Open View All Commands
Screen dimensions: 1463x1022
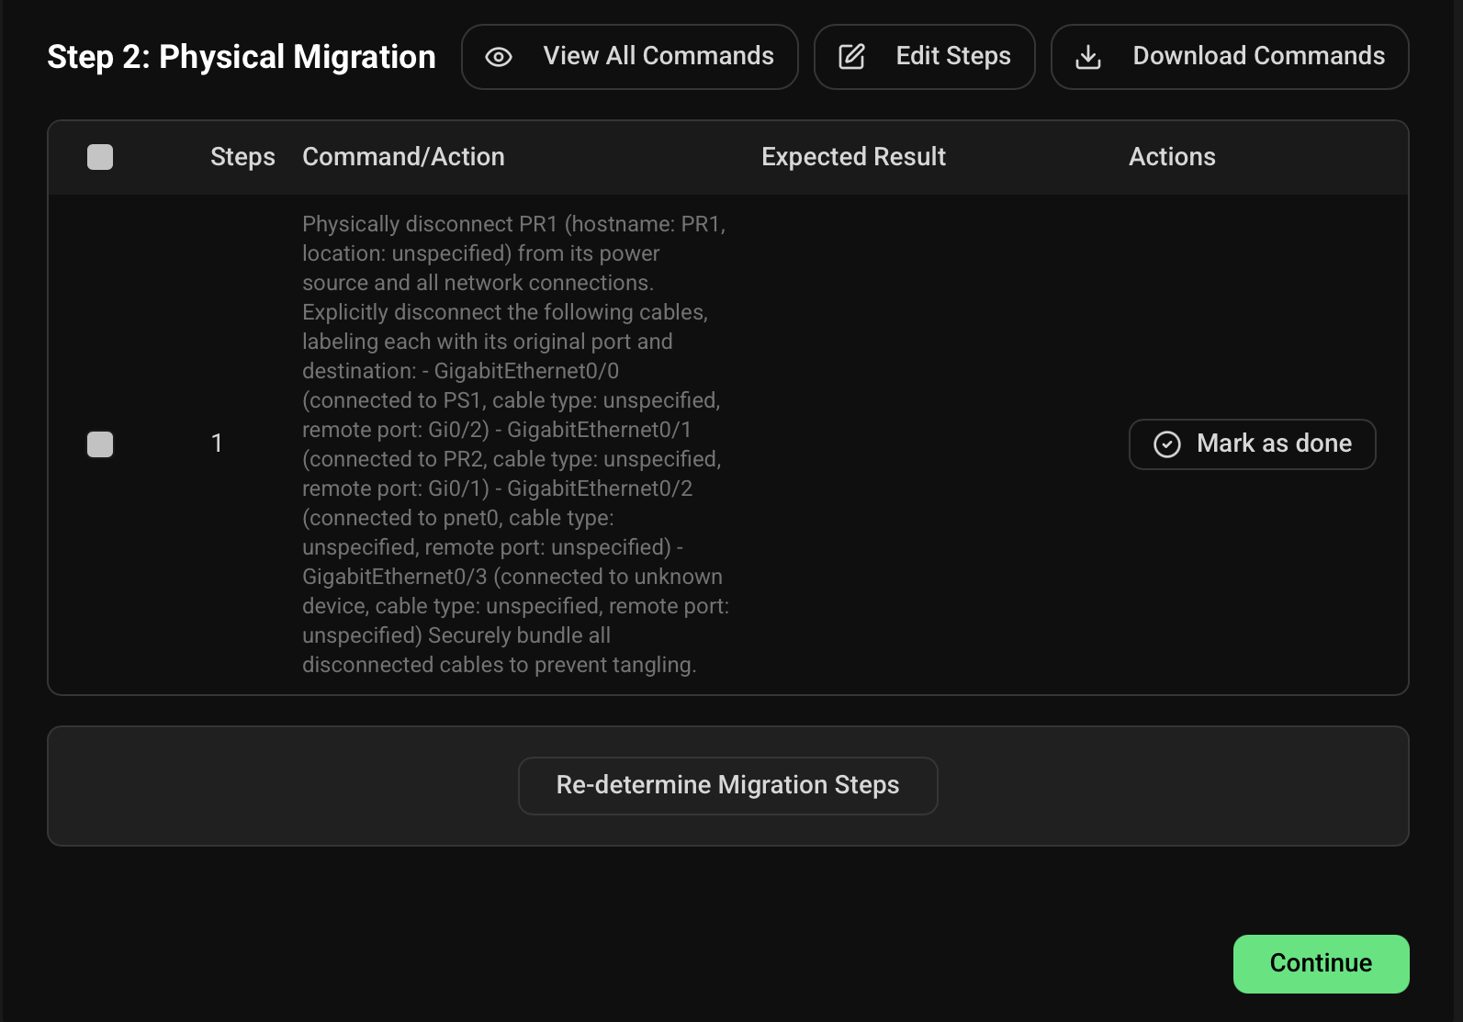[630, 57]
